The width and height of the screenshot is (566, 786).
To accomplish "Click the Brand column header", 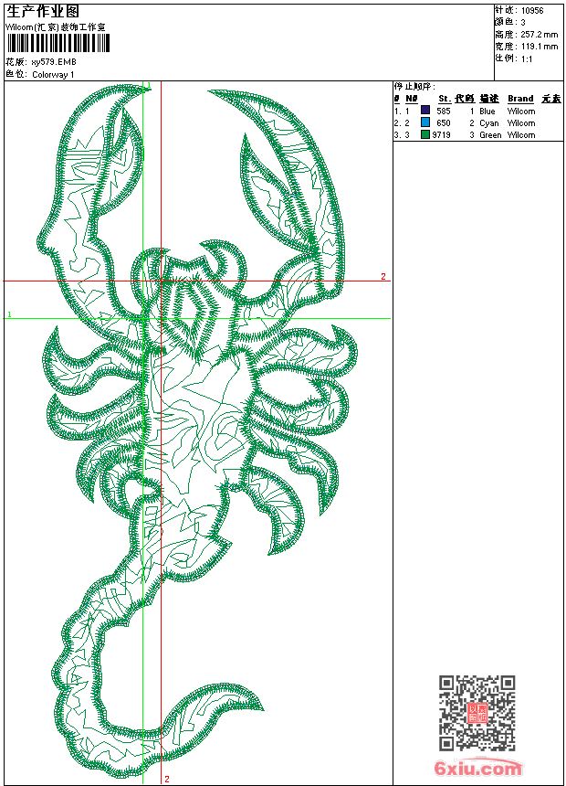I will pyautogui.click(x=520, y=99).
